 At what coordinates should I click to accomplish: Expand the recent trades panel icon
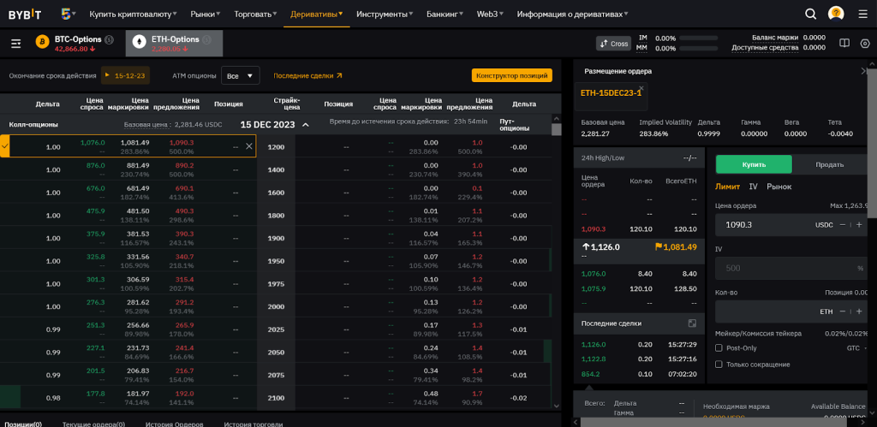click(691, 323)
